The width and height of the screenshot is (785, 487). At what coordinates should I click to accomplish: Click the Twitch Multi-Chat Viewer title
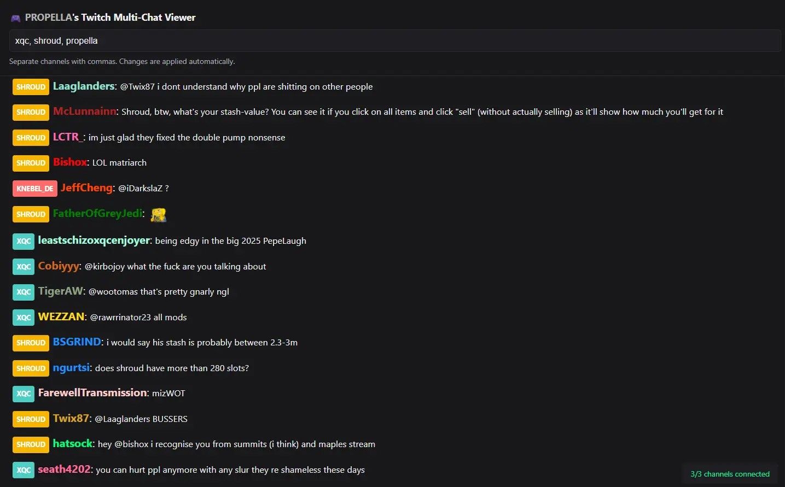click(110, 17)
